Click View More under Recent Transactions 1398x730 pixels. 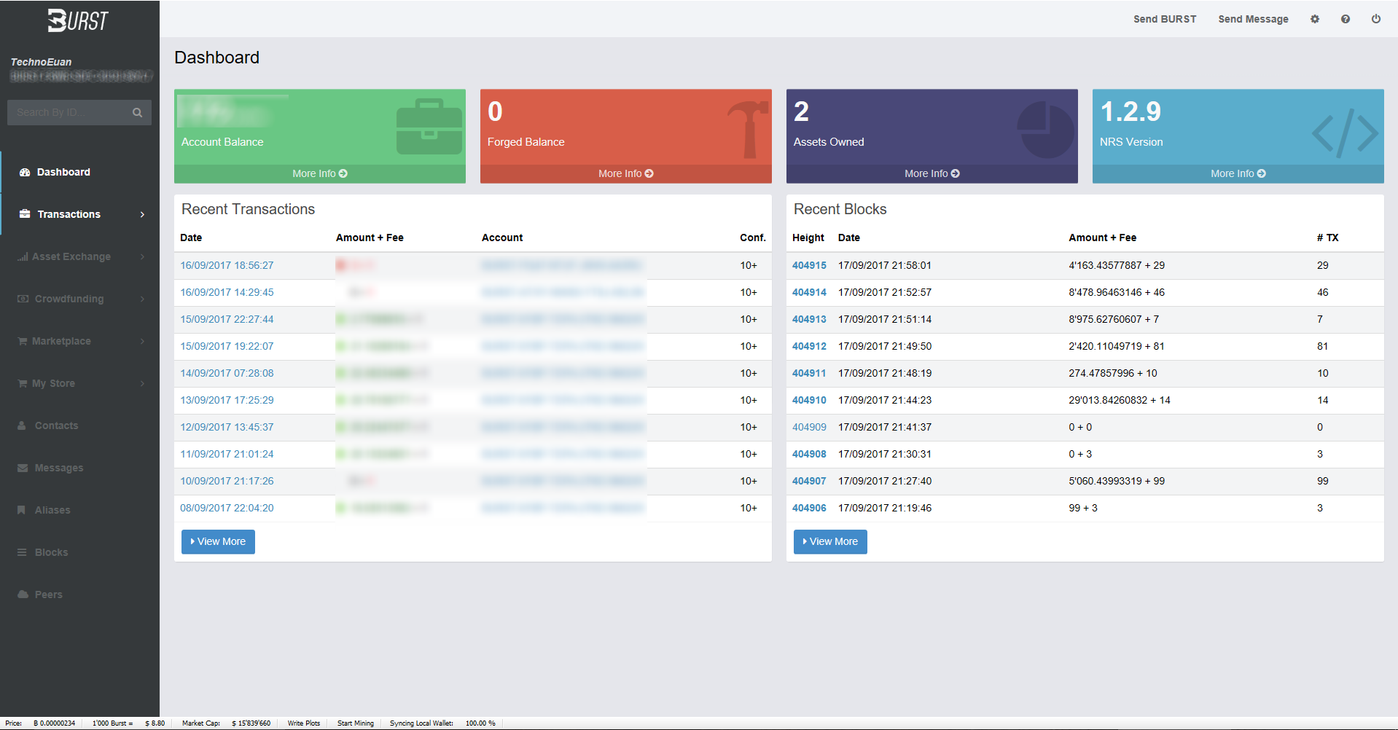point(218,541)
